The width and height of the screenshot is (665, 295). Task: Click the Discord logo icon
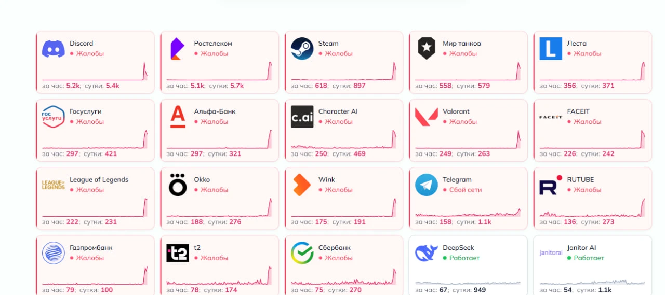click(x=54, y=49)
